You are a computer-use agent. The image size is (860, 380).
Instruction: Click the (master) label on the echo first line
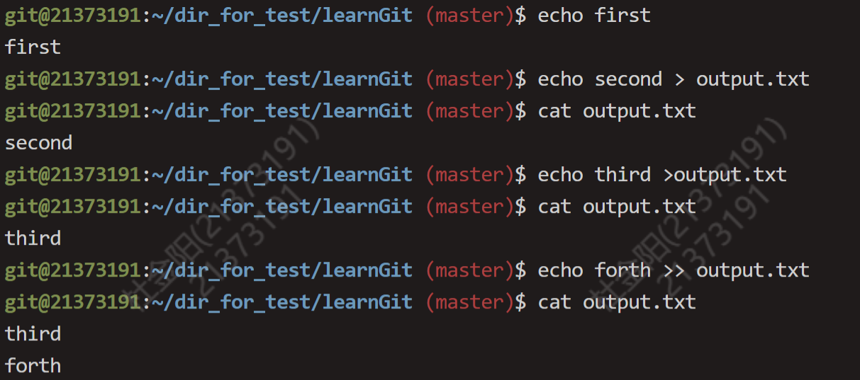pyautogui.click(x=470, y=16)
